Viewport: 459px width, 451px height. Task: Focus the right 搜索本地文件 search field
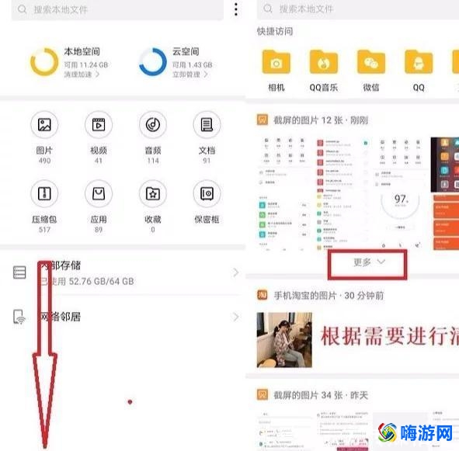click(358, 9)
